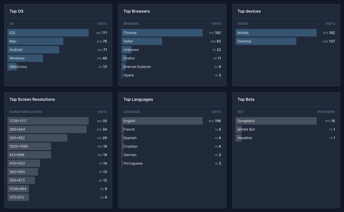This screenshot has width=344, height=212.
Task: Click the Top Screen Resolutions heading
Action: pos(33,99)
